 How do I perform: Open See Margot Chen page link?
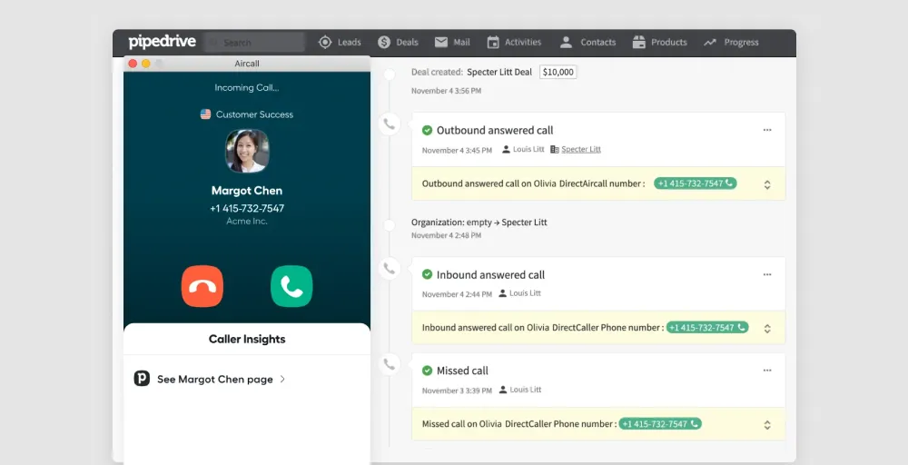[215, 380]
